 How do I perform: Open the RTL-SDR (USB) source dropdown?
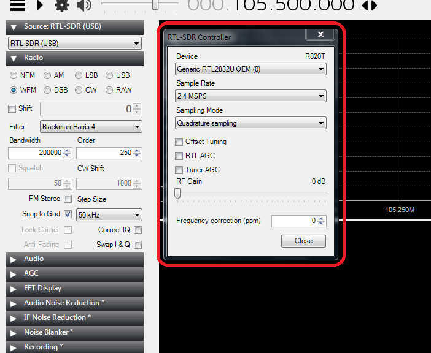point(75,44)
